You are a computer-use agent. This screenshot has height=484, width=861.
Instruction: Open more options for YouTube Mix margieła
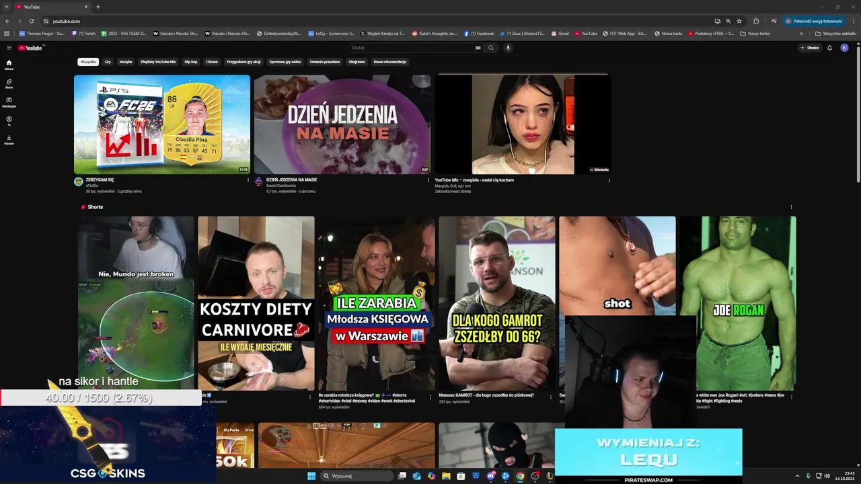point(609,180)
